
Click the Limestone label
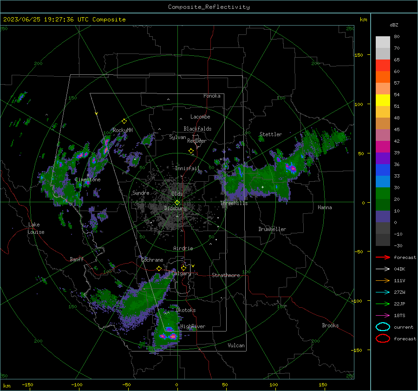click(x=88, y=179)
